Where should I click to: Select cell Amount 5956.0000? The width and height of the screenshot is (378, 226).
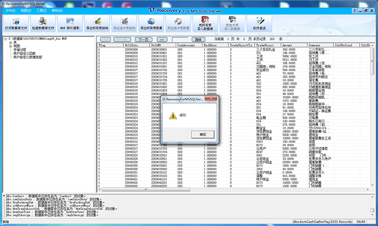[x=290, y=56]
